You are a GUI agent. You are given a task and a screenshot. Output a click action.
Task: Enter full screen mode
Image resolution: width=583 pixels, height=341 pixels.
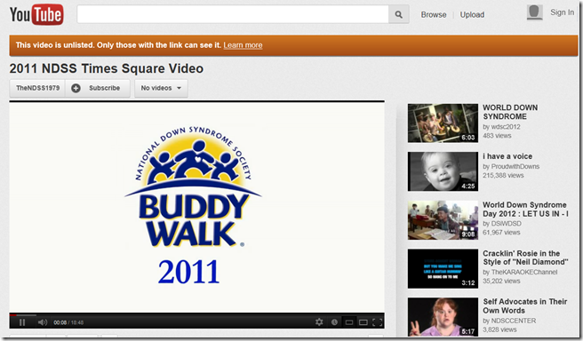(378, 322)
